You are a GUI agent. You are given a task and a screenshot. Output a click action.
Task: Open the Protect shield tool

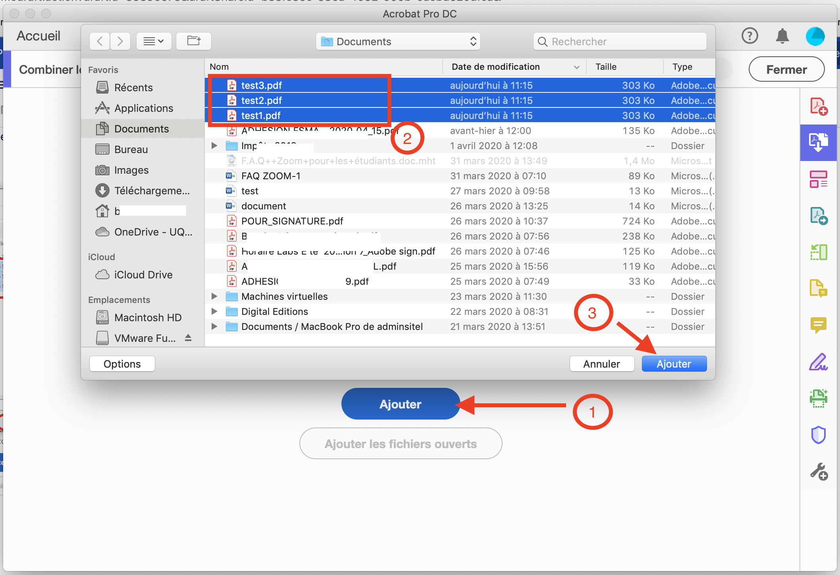point(819,435)
